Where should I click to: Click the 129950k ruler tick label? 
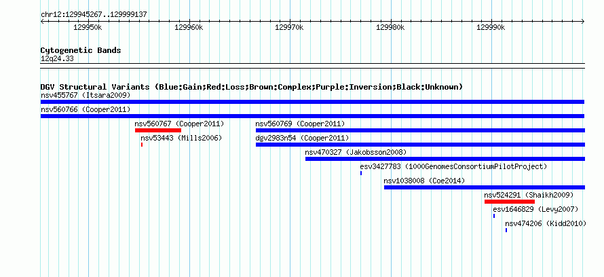[x=88, y=27]
